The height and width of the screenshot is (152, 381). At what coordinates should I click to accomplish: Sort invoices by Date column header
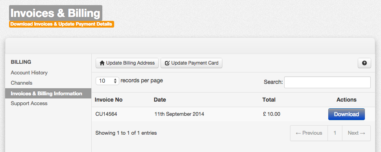160,100
